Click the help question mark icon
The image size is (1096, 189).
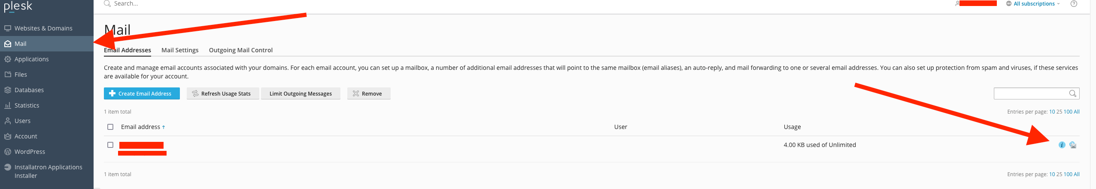[x=1074, y=4]
